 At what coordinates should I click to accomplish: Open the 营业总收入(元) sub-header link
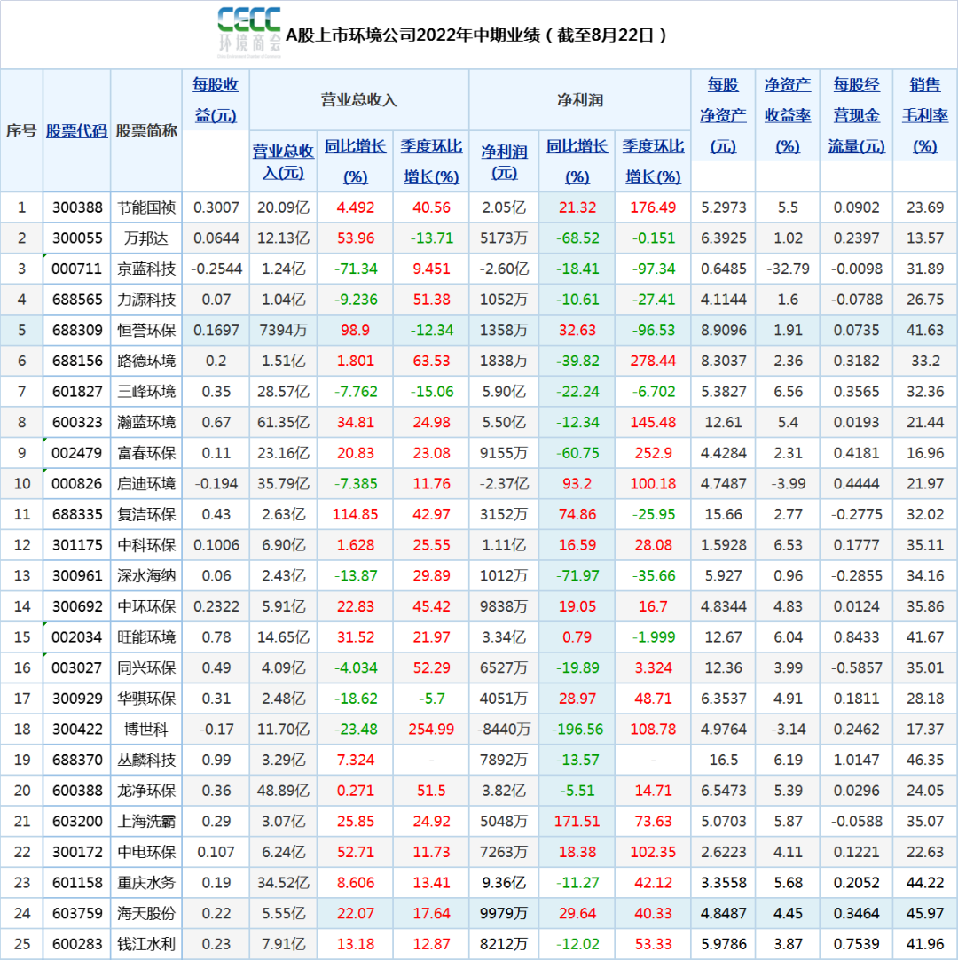(x=283, y=160)
